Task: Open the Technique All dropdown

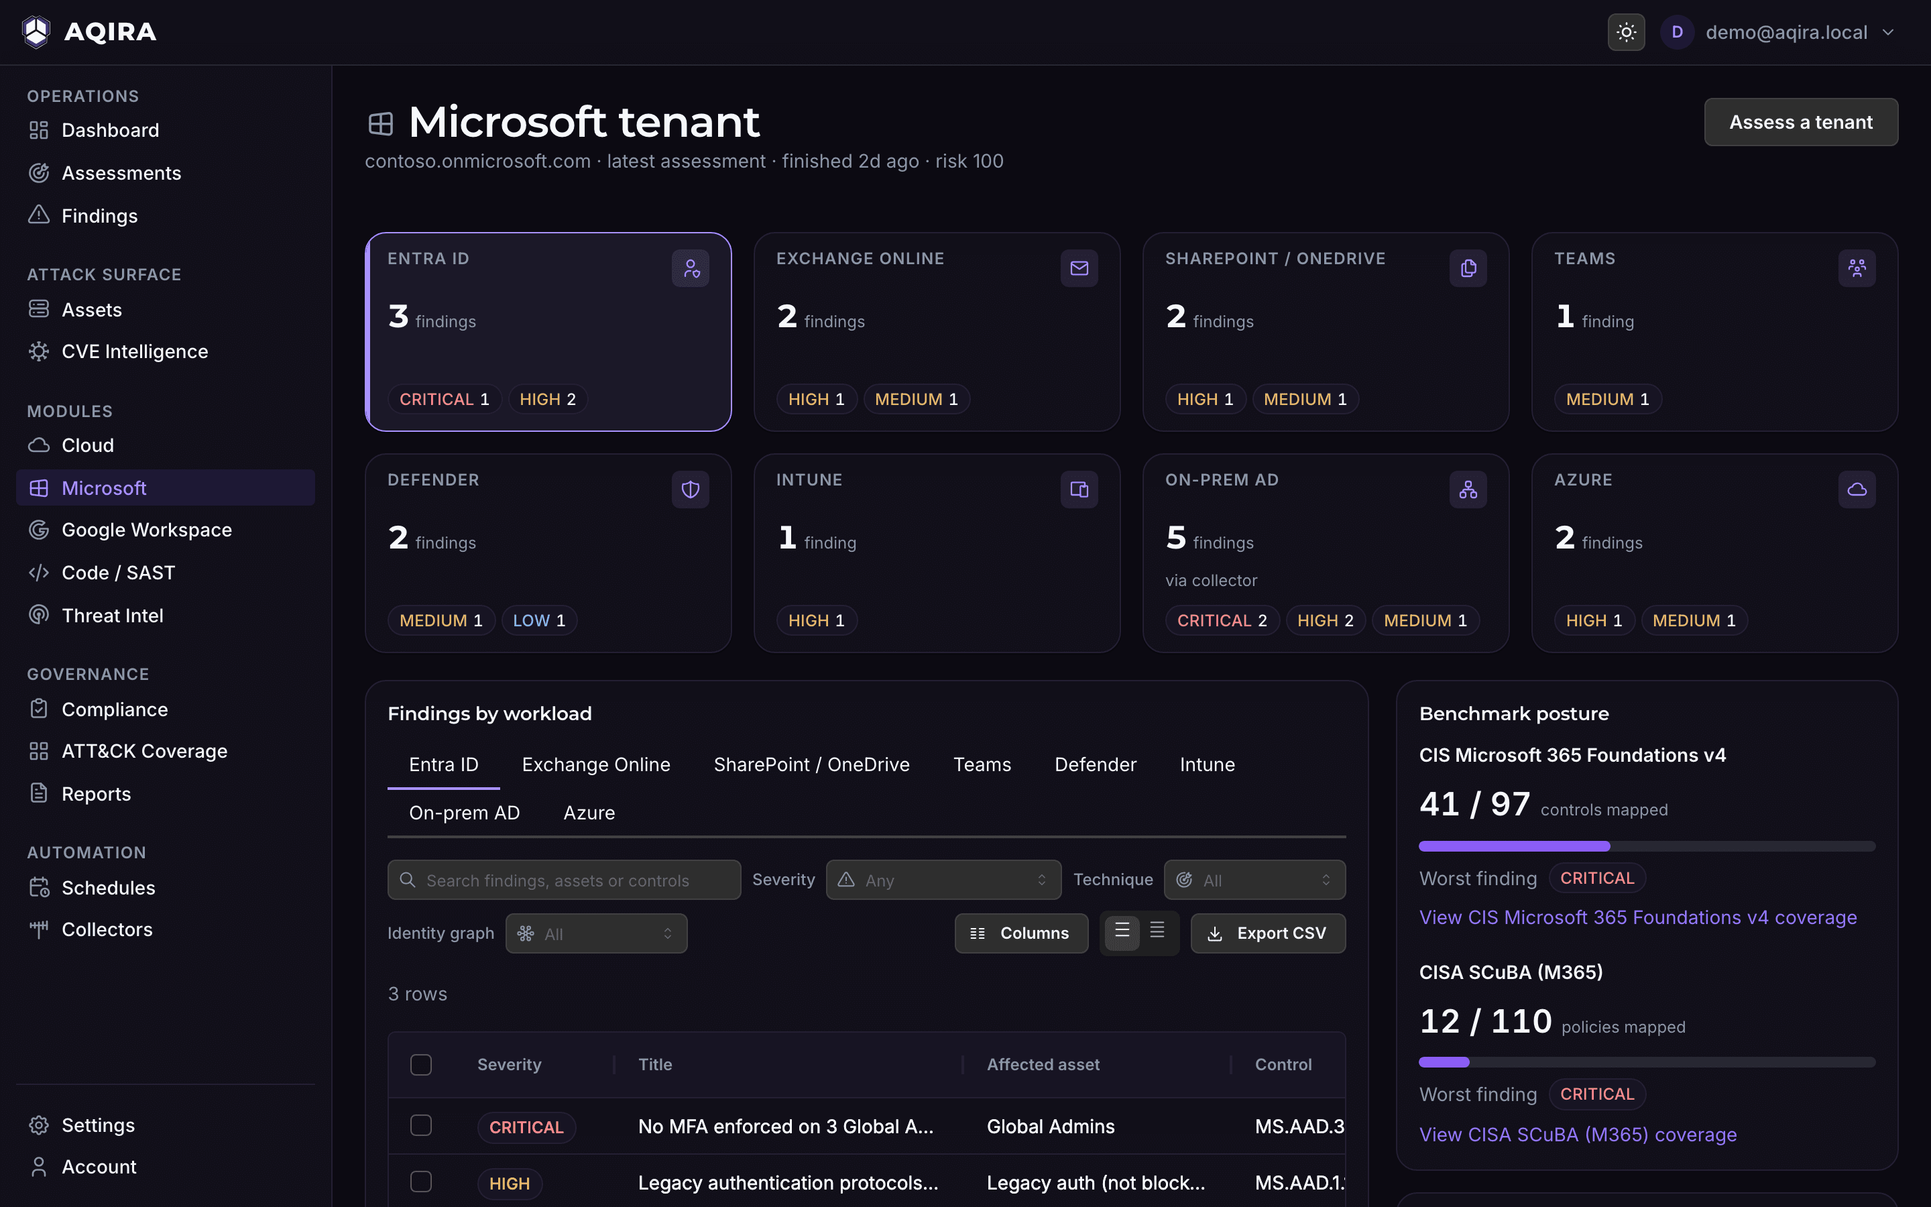Action: [1254, 880]
